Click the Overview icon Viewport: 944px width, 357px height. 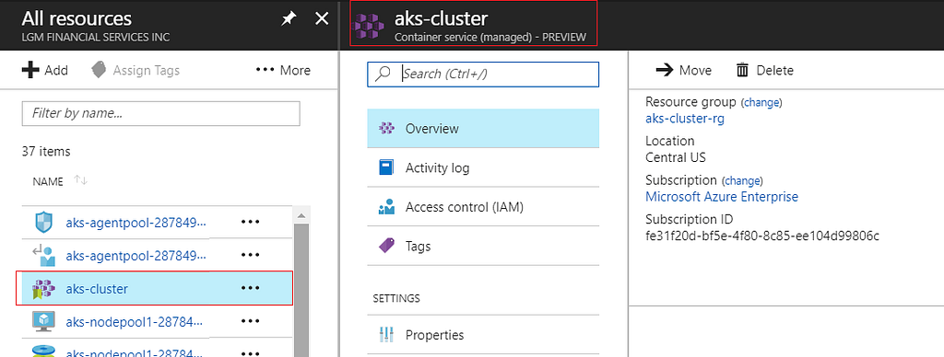[386, 128]
